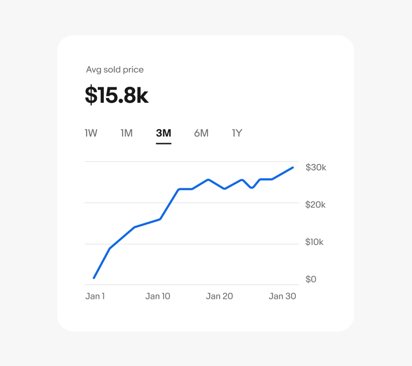
Task: Select the 1M time range tab
Action: (127, 133)
